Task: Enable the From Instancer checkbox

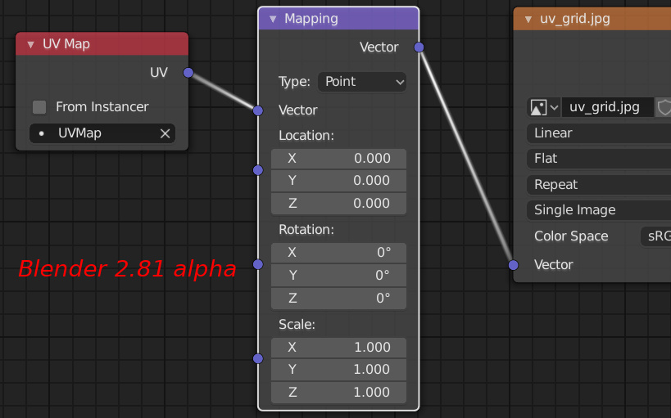Action: (x=39, y=107)
